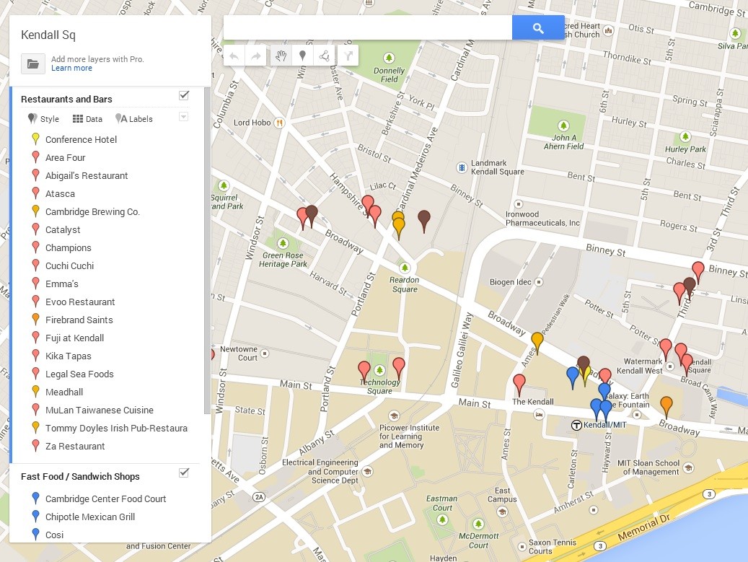Click the Donnelly Field park icon

[x=390, y=58]
